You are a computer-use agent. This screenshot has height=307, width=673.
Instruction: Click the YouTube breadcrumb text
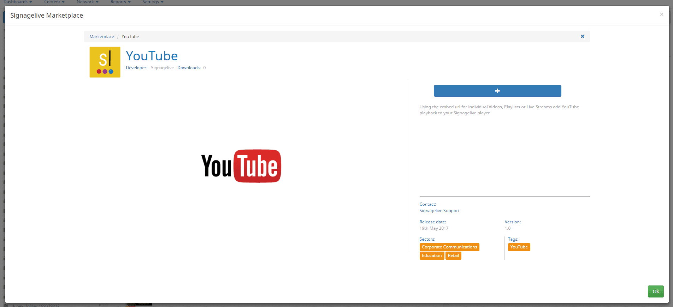point(130,37)
